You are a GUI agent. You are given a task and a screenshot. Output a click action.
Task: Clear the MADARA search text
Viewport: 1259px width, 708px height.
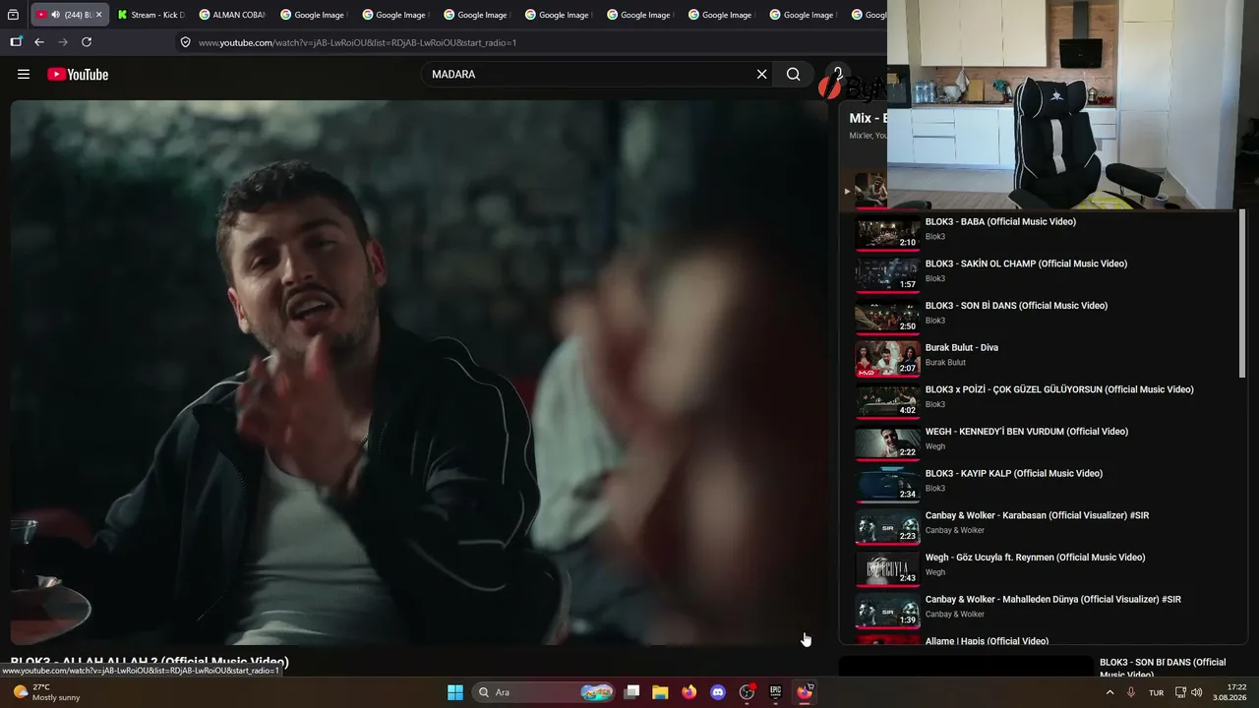[761, 74]
